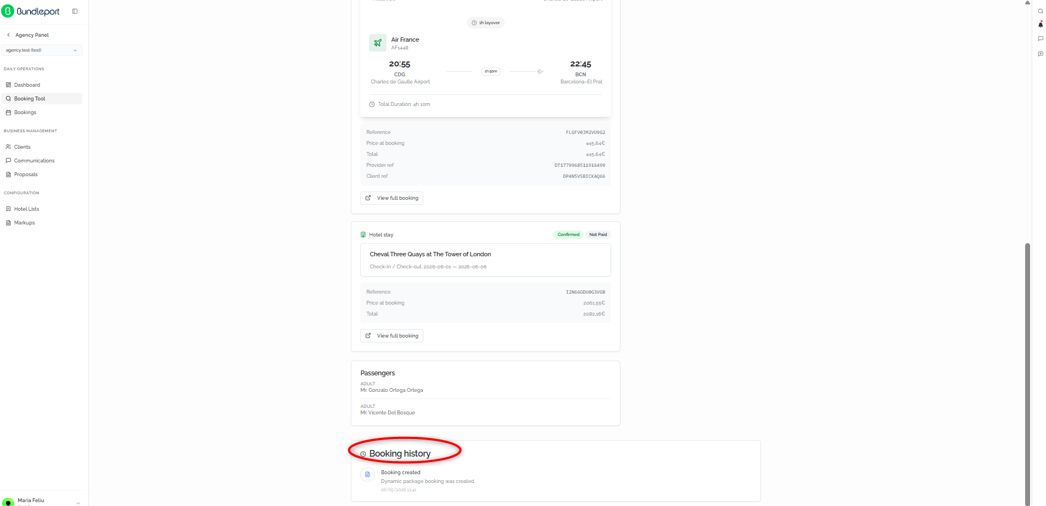Click passenger Mr. Vicente Del Bosque

pyautogui.click(x=388, y=413)
